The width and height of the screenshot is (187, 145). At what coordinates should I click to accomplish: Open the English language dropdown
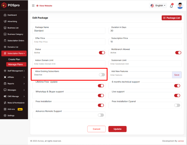[158, 5]
